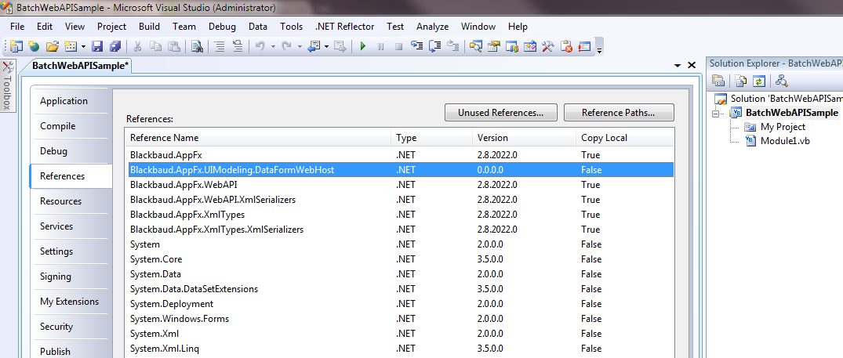The height and width of the screenshot is (358, 843).
Task: Click Show All Files in Solution Explorer
Action: point(741,81)
